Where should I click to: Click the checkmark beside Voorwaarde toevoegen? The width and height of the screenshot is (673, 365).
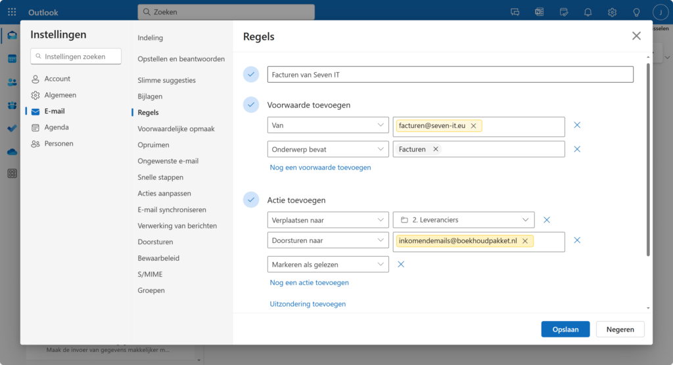coord(251,104)
